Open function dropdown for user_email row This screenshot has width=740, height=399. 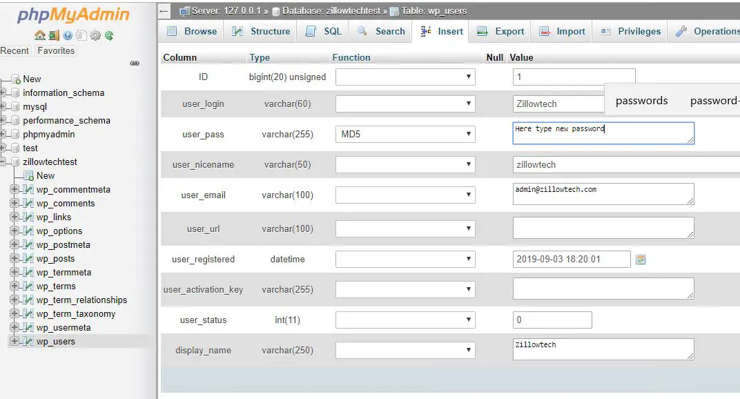405,195
